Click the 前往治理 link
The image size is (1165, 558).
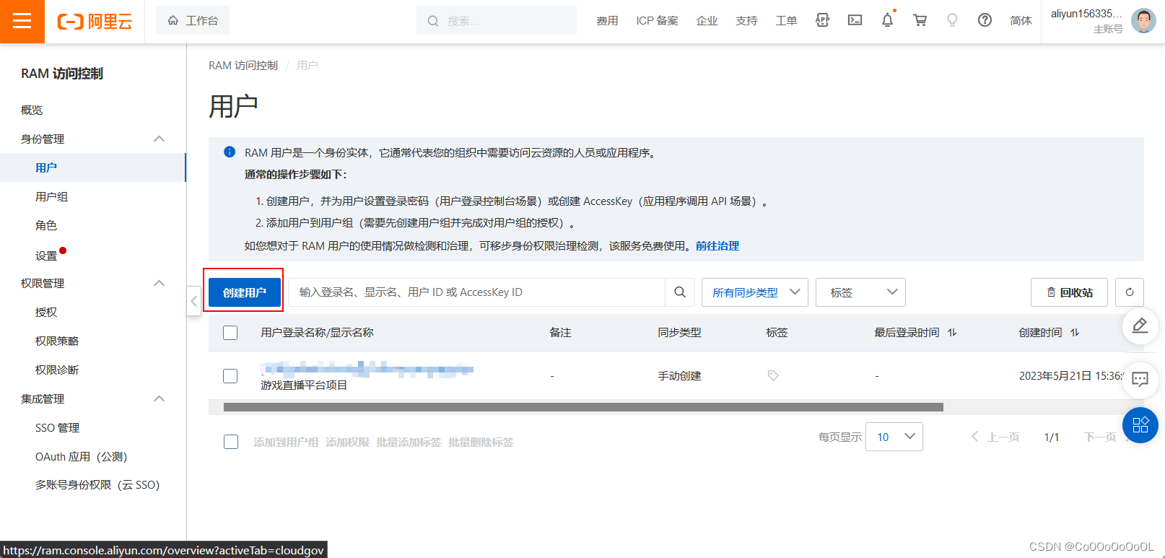coord(717,245)
